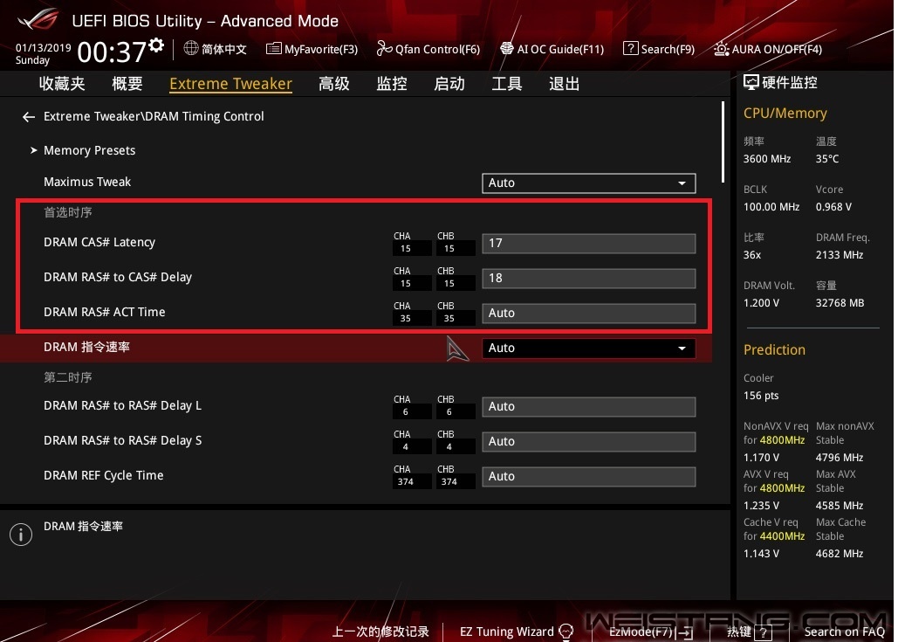Click the ROG logo

pyautogui.click(x=38, y=19)
